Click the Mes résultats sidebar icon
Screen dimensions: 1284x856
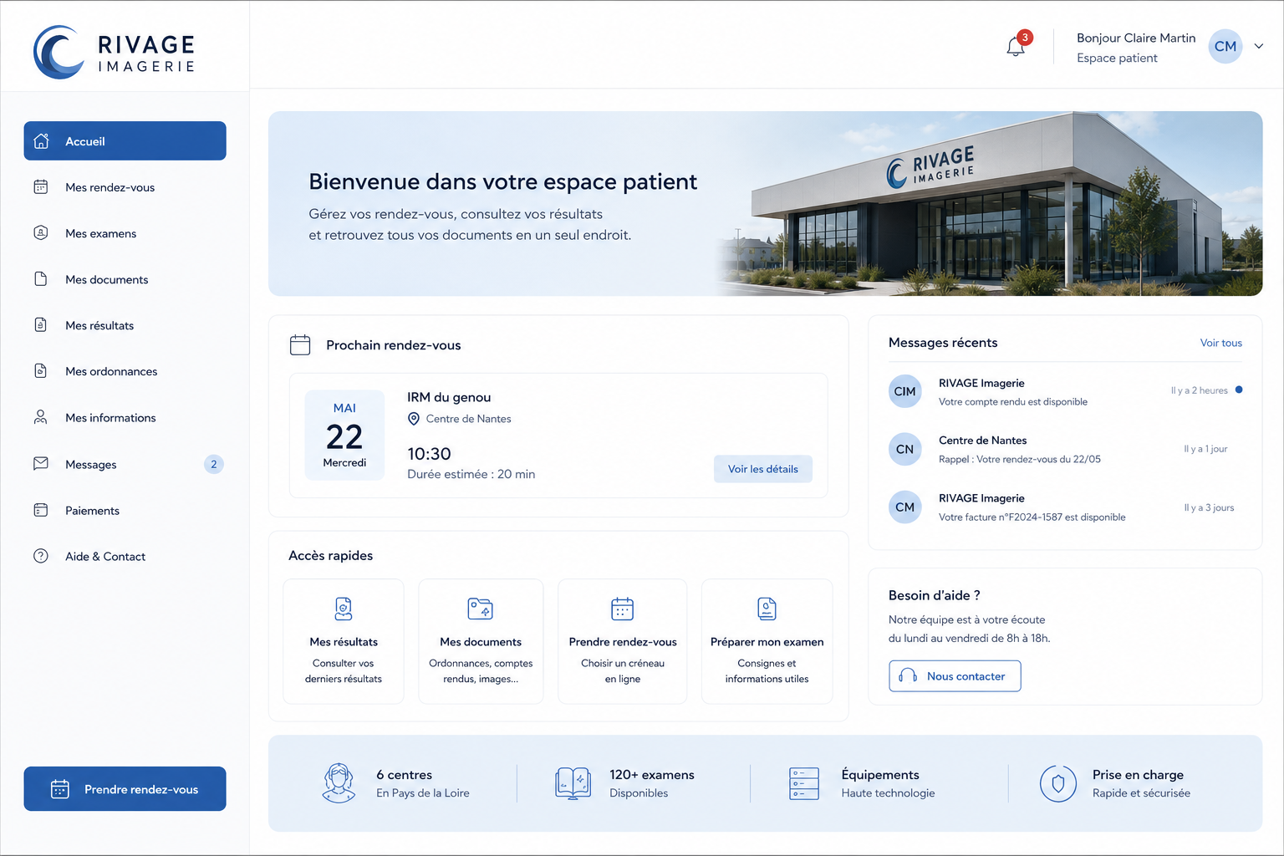(40, 325)
